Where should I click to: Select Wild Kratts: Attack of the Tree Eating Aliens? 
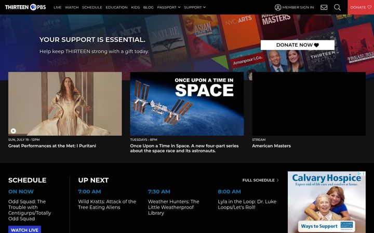107,204
